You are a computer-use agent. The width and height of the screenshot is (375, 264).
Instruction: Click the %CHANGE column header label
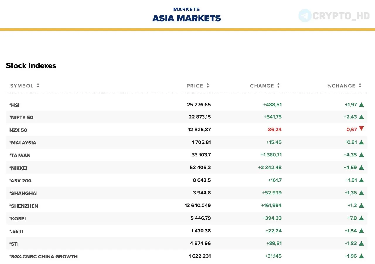341,86
